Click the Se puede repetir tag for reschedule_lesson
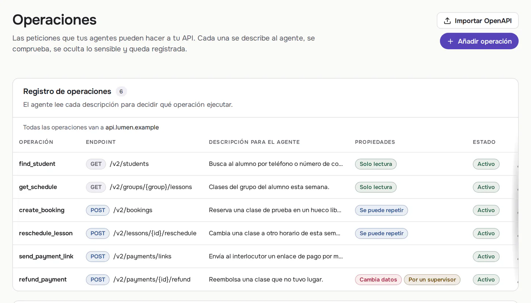The image size is (531, 303). tap(381, 233)
